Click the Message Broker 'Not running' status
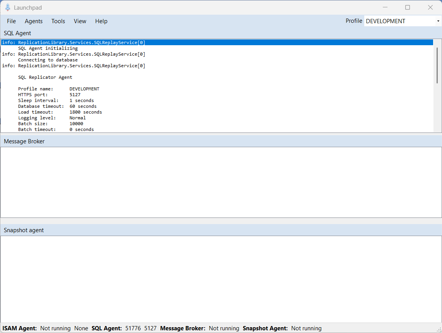 click(x=224, y=328)
